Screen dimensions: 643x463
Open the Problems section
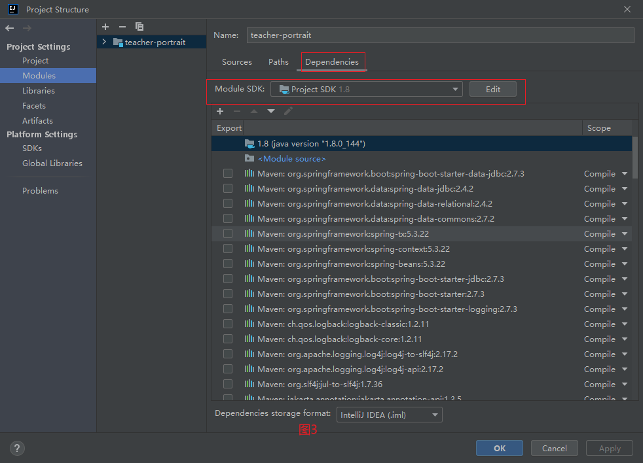tap(40, 190)
